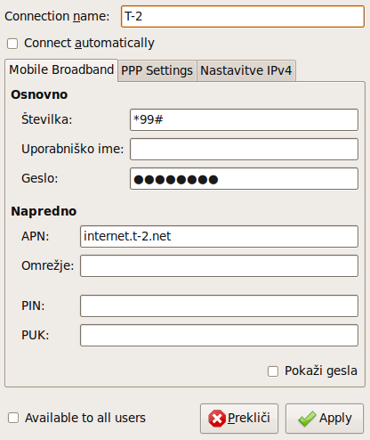
Task: Select the PIN entry field
Action: (x=219, y=306)
